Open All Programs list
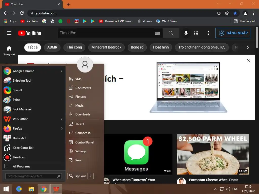The image size is (259, 194). pyautogui.click(x=34, y=166)
